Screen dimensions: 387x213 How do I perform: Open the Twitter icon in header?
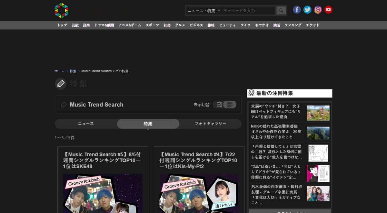(307, 10)
